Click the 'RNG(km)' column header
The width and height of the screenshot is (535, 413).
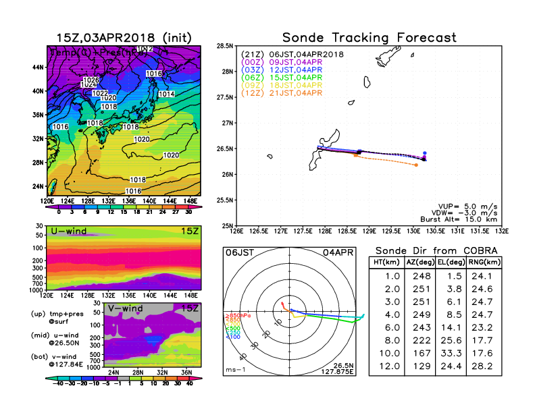(x=484, y=263)
